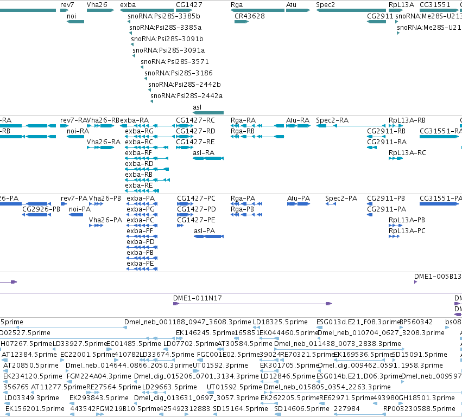
Task: Open the Spec2-PA protein label
Action: pyautogui.click(x=341, y=198)
